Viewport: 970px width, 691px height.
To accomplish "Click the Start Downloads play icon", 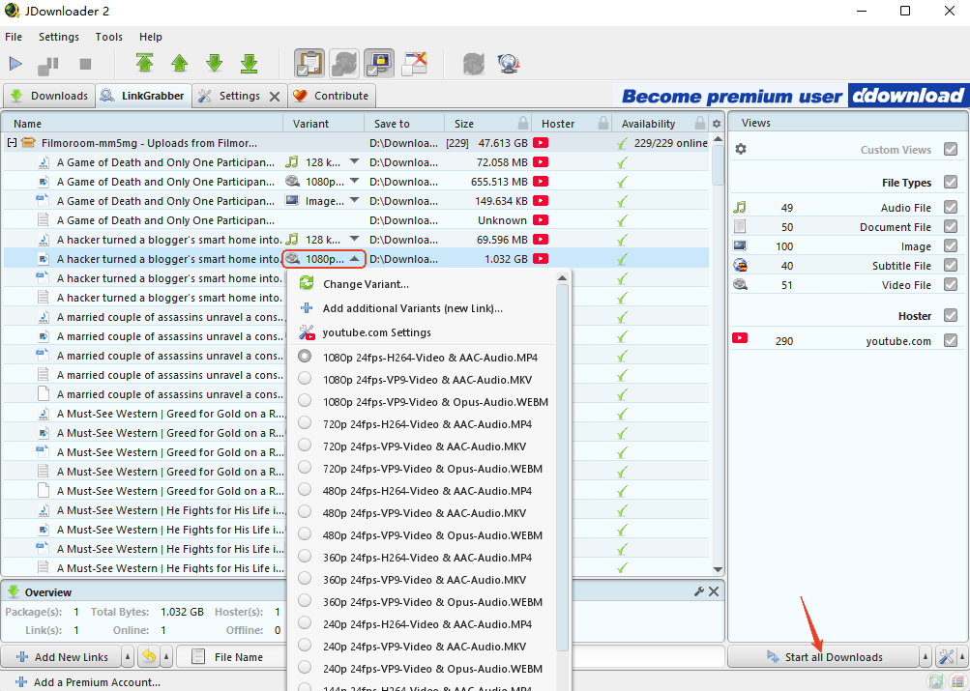I will [15, 64].
